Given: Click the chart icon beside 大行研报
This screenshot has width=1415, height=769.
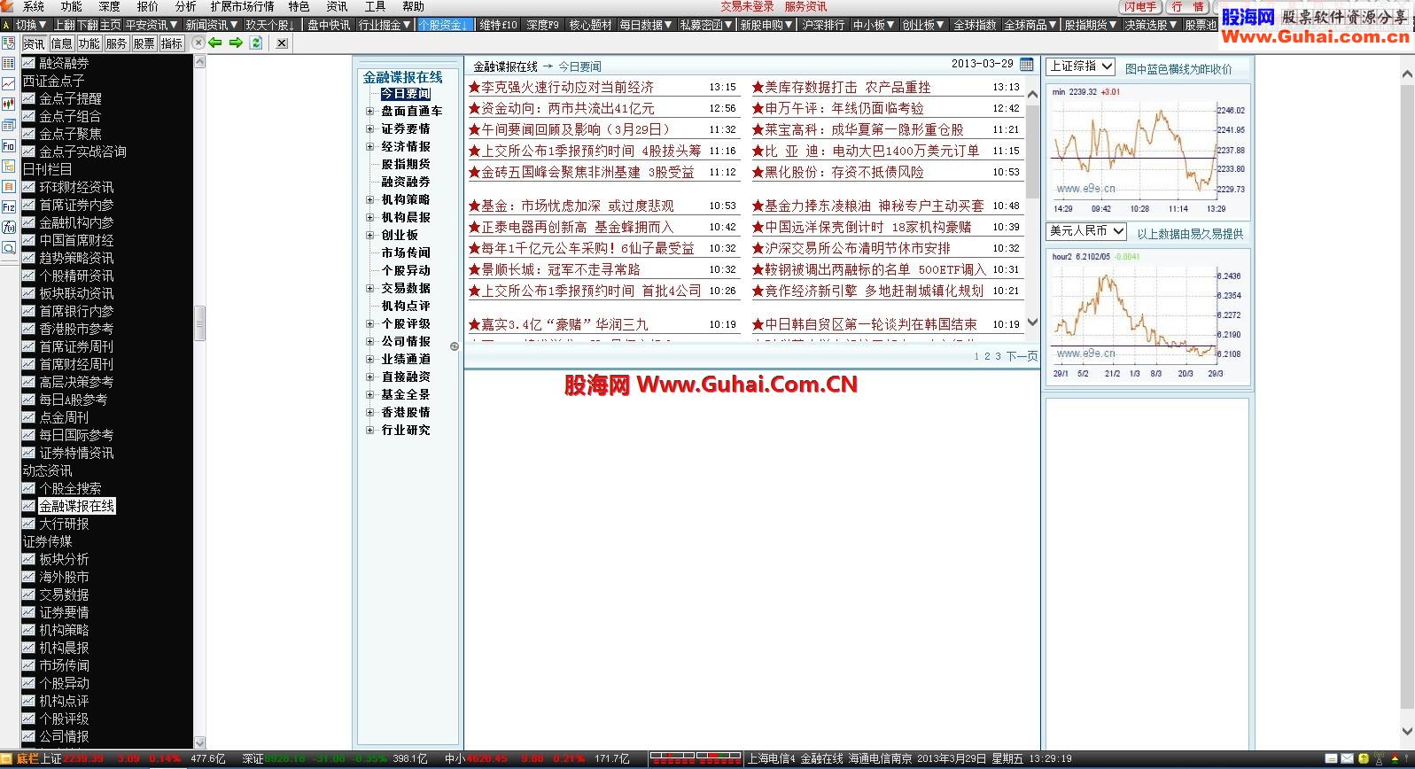Looking at the screenshot, I should 28,524.
